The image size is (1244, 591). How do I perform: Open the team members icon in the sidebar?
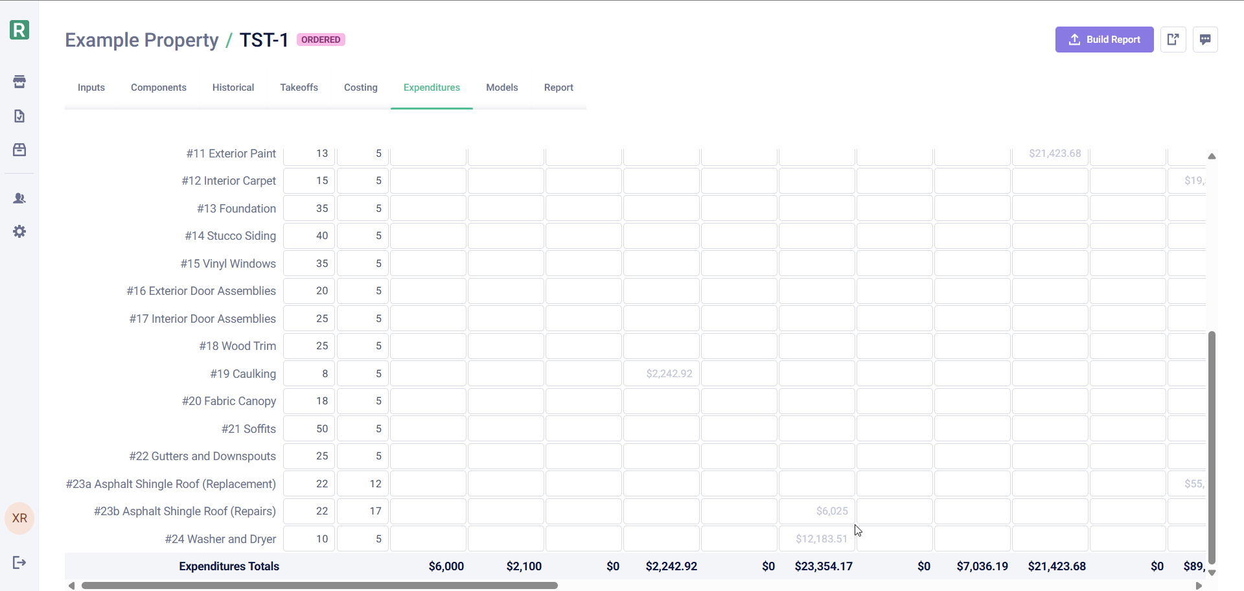(x=19, y=198)
